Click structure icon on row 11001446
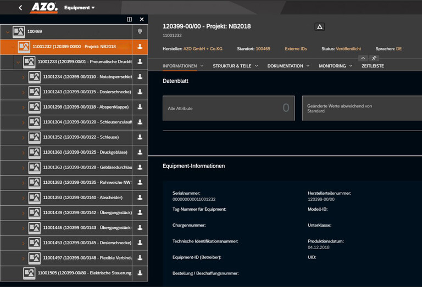This screenshot has height=287, width=422. click(x=140, y=227)
